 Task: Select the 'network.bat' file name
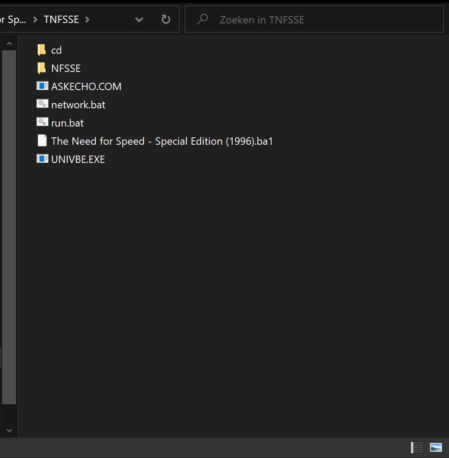coord(78,104)
